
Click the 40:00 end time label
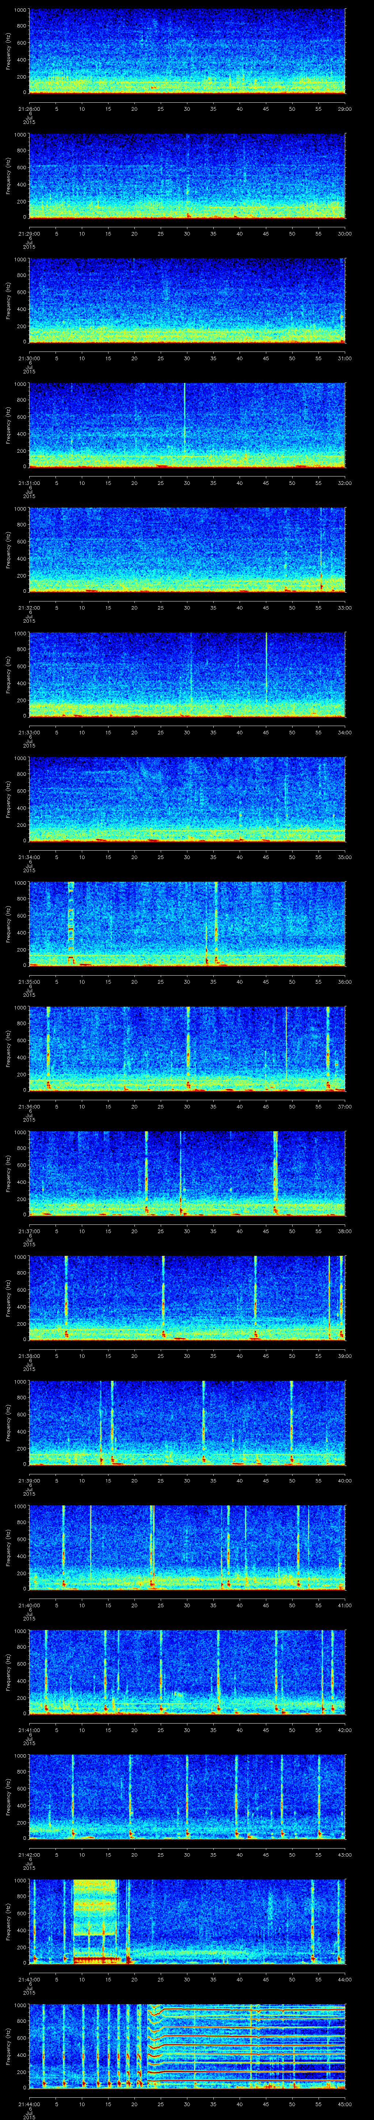pyautogui.click(x=344, y=1481)
